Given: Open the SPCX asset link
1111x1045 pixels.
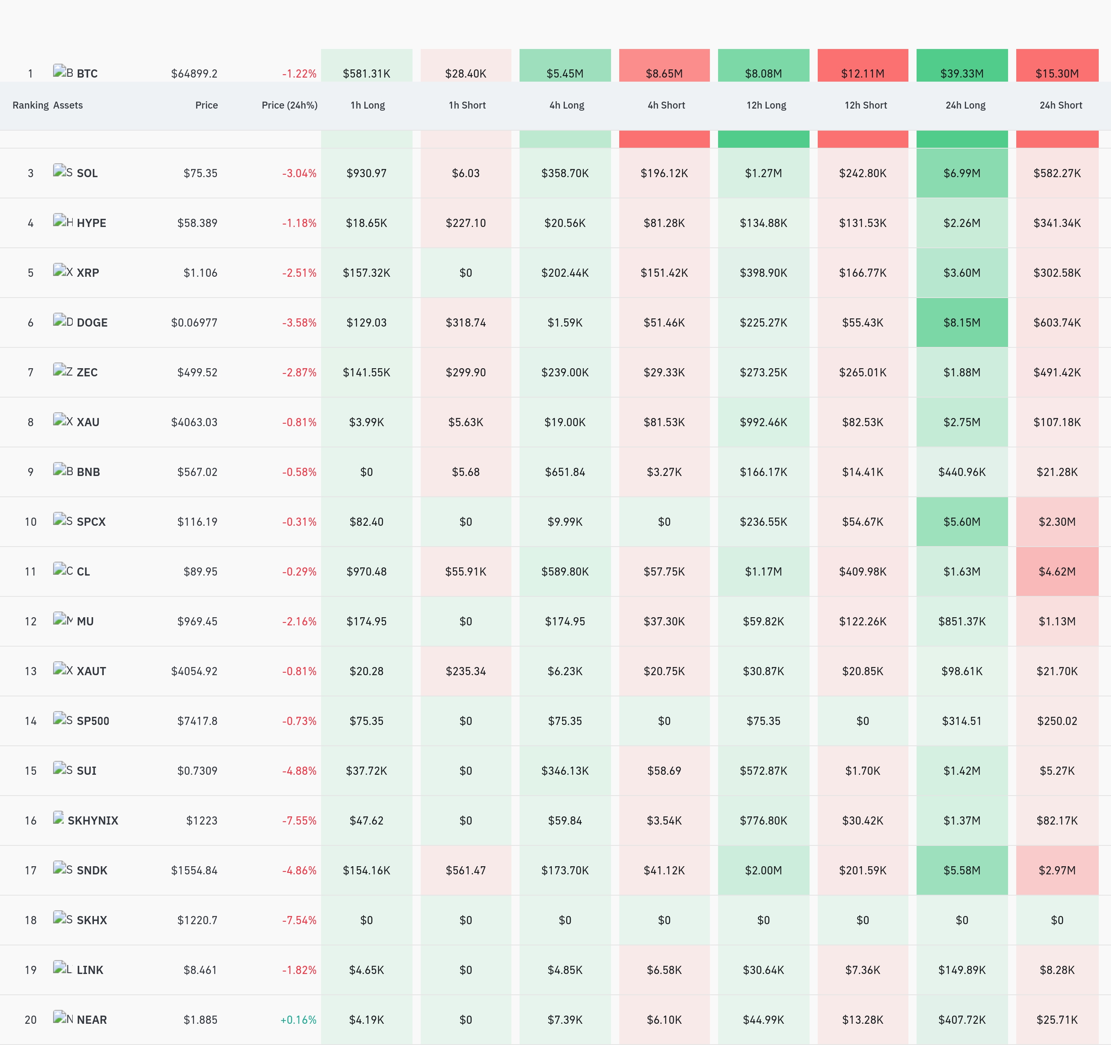Looking at the screenshot, I should point(91,522).
